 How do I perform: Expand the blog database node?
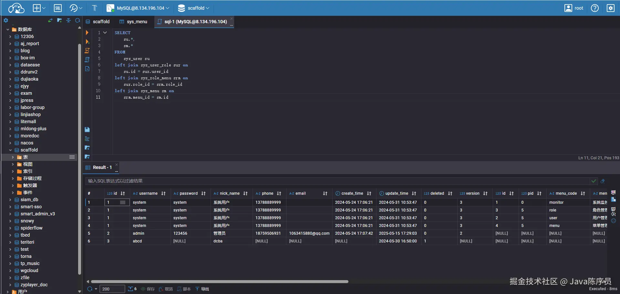point(10,51)
